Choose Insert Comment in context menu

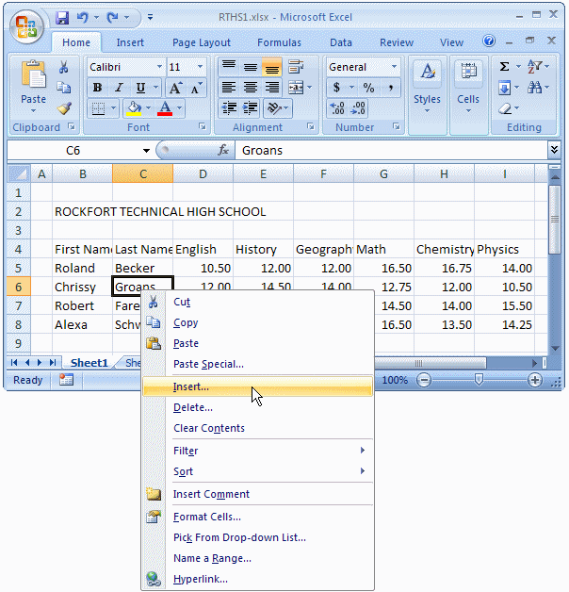point(258,494)
